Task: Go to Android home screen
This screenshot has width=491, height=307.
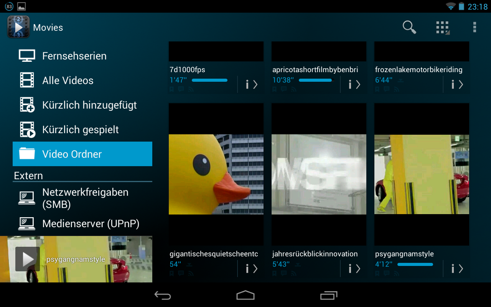Action: [x=245, y=295]
